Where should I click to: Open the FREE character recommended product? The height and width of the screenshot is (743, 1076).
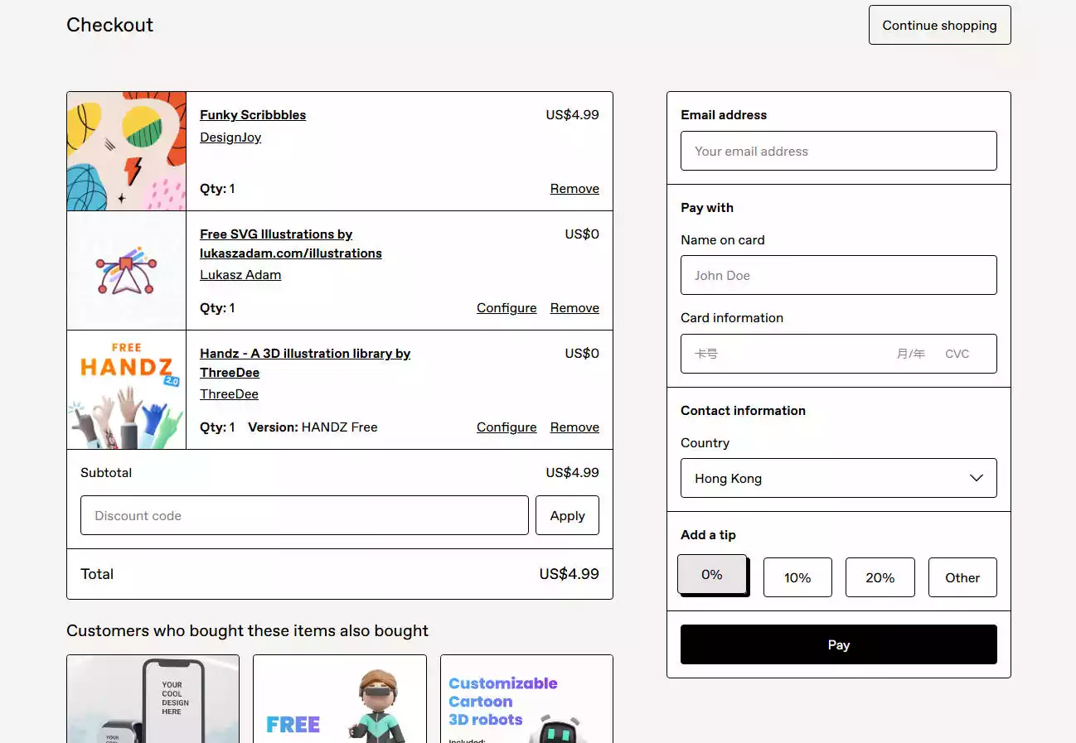pos(340,699)
